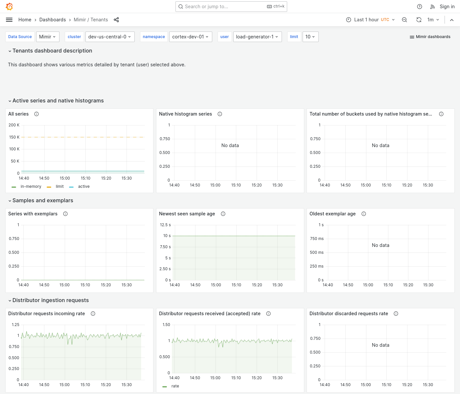Click the info icon on All series panel

pos(36,114)
